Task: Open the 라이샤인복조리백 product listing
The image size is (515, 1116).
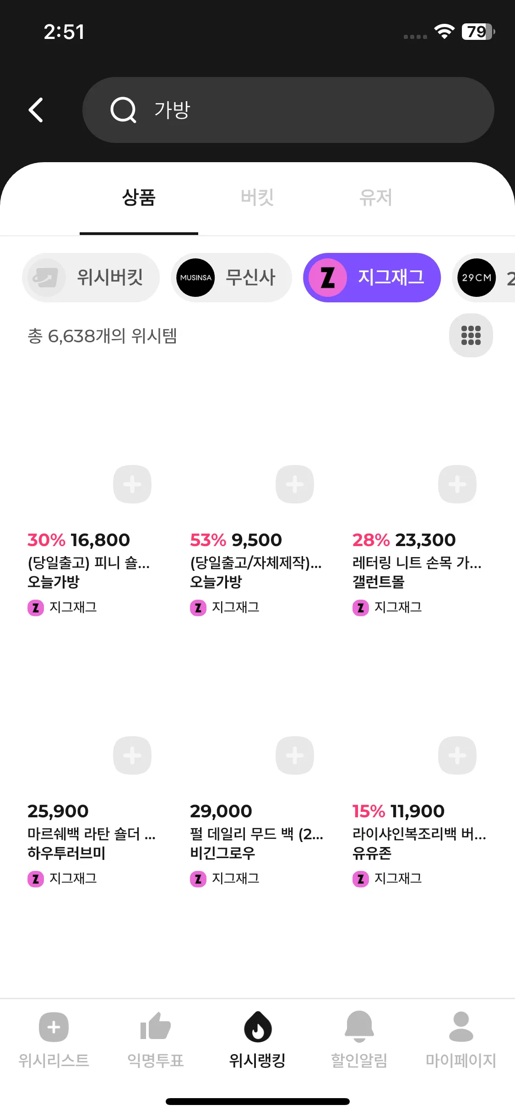Action: click(419, 833)
